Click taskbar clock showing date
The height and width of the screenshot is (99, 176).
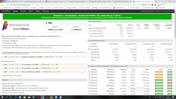click(x=168, y=97)
